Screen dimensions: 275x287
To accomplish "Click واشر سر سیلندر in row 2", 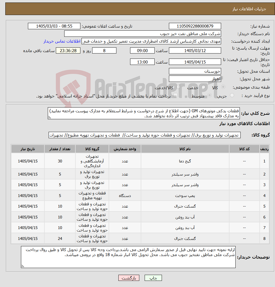I will click(185, 174).
